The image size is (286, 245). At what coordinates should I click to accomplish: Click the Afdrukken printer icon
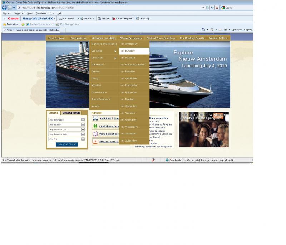[61, 19]
